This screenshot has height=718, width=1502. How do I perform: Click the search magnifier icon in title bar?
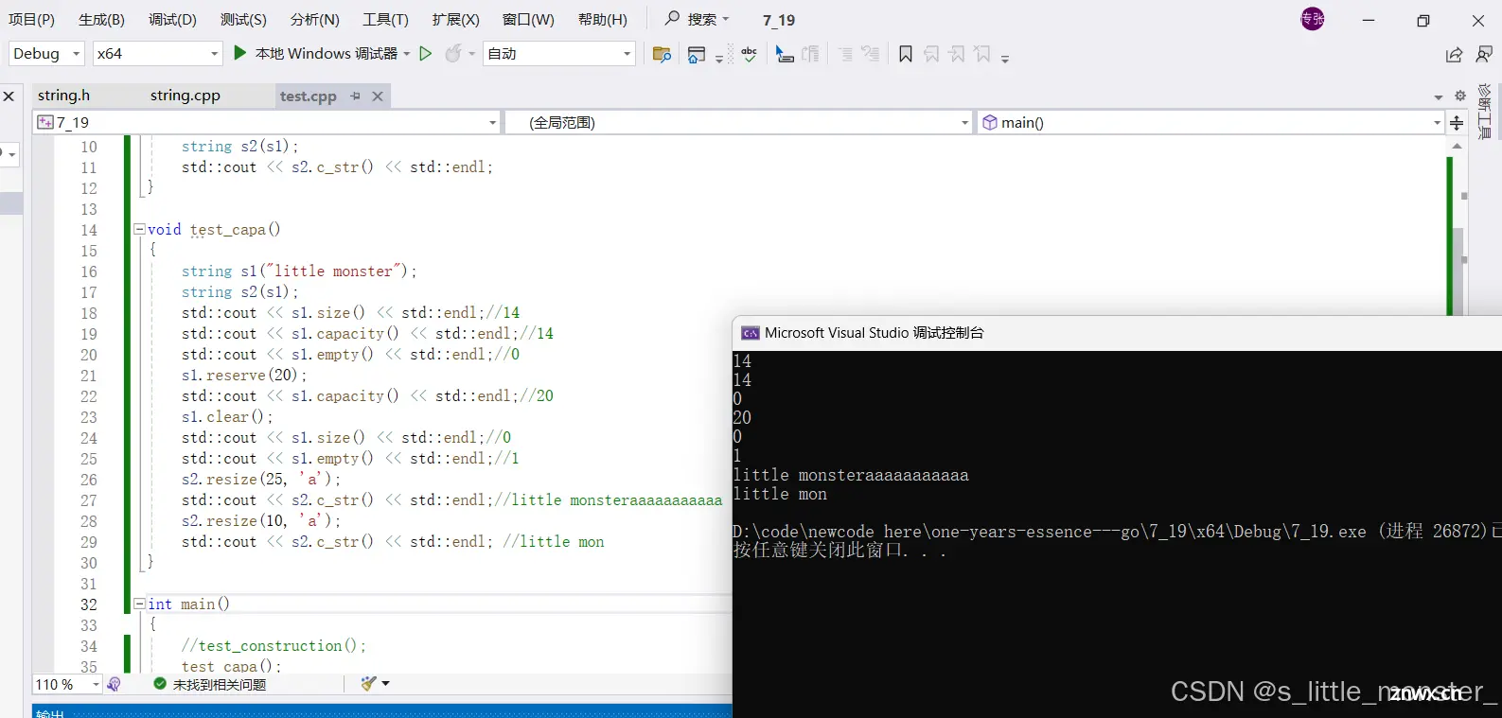[672, 18]
